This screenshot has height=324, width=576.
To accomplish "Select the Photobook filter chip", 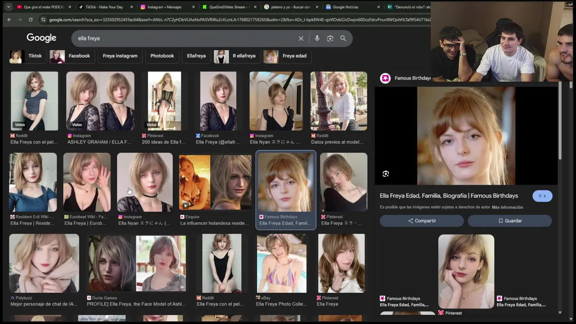I will (x=162, y=56).
